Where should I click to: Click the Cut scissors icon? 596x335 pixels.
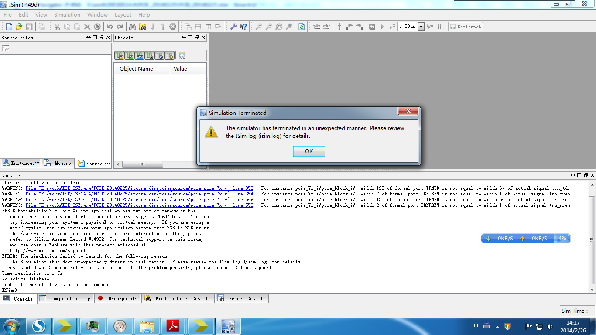[57, 27]
